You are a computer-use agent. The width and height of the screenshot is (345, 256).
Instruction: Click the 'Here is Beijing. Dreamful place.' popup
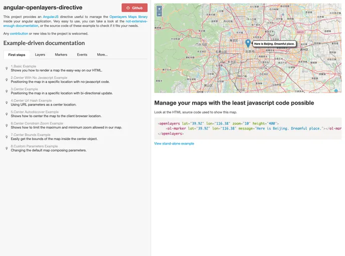(274, 43)
